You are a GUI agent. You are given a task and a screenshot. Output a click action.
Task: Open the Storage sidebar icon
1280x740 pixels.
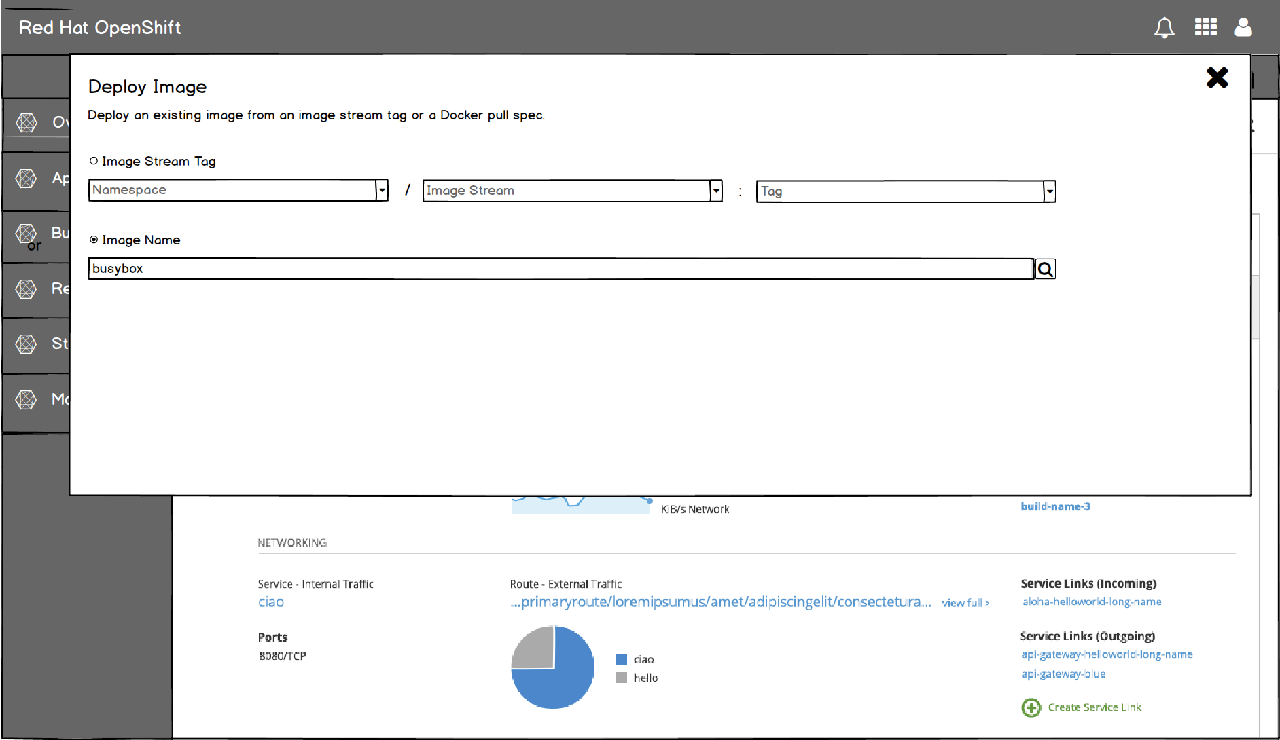26,344
